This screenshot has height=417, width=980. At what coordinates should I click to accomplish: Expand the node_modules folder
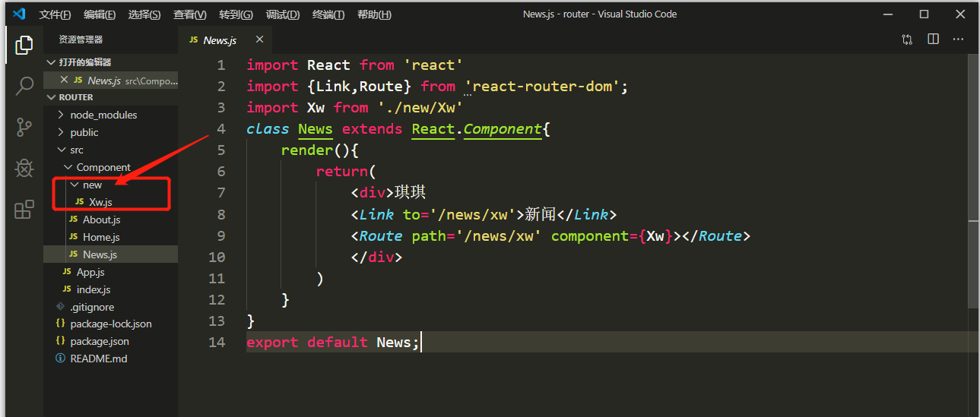click(x=111, y=115)
